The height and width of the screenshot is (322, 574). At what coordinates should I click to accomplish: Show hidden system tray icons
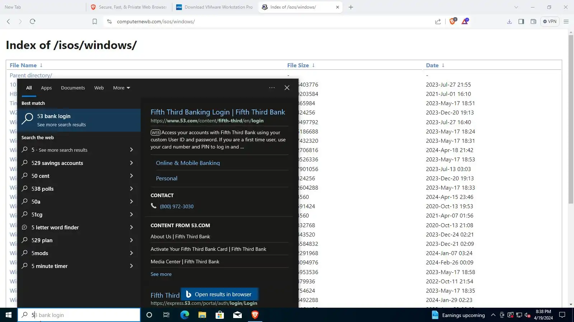coord(493,315)
